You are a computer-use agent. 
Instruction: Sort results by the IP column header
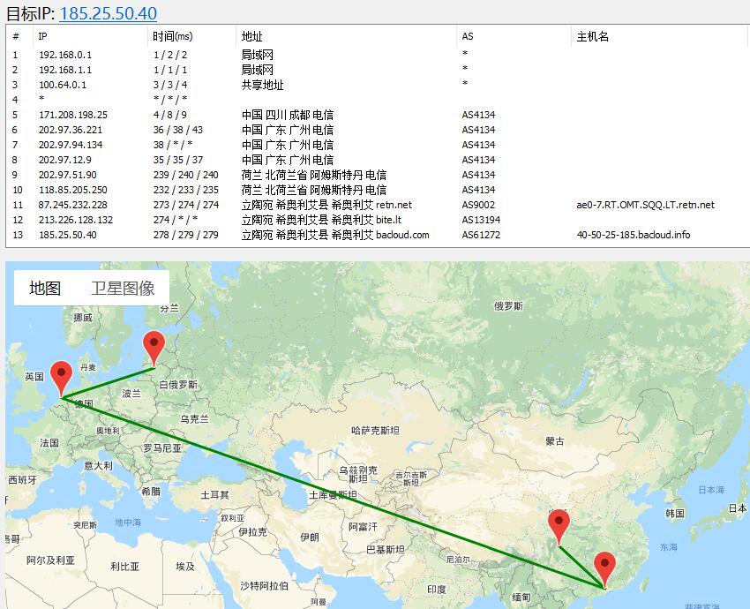(40, 36)
